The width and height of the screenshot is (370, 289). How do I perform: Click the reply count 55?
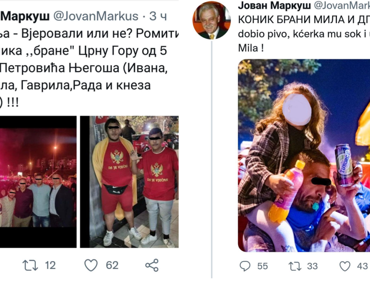[262, 266]
